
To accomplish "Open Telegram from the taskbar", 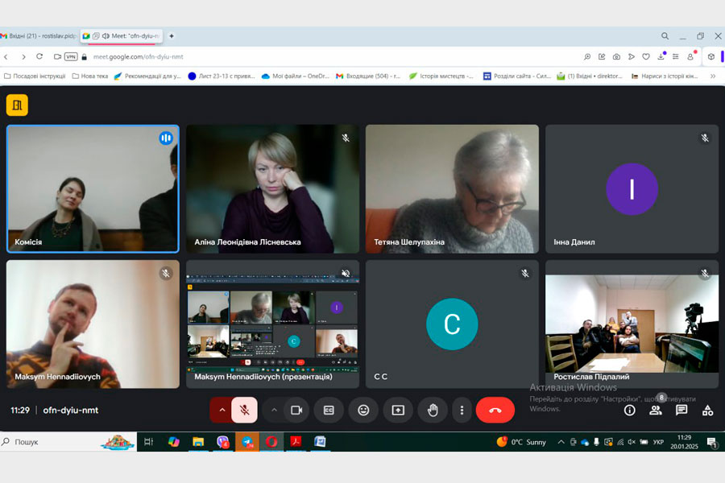I will coord(247,442).
